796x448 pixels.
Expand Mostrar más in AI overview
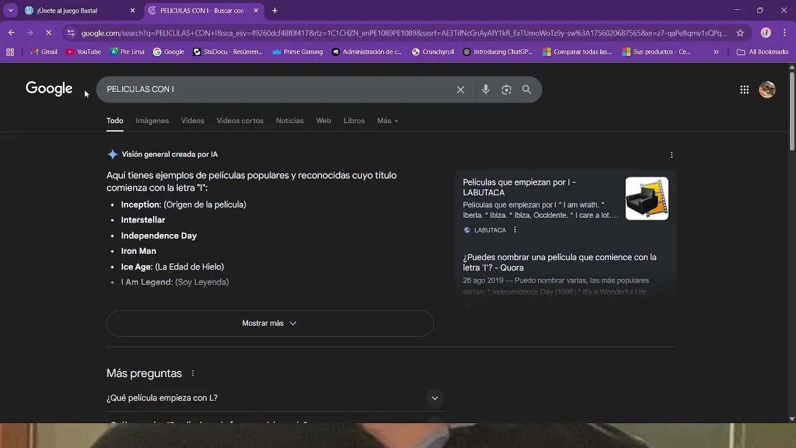coord(270,324)
